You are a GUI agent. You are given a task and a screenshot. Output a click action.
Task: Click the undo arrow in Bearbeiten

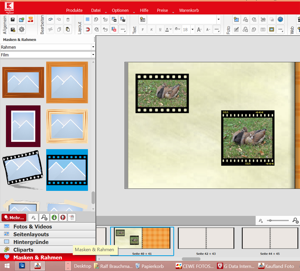click(x=50, y=20)
